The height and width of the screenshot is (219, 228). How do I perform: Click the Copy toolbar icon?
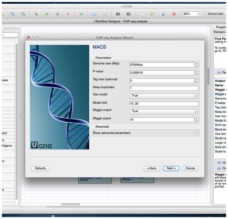[x=142, y=14]
